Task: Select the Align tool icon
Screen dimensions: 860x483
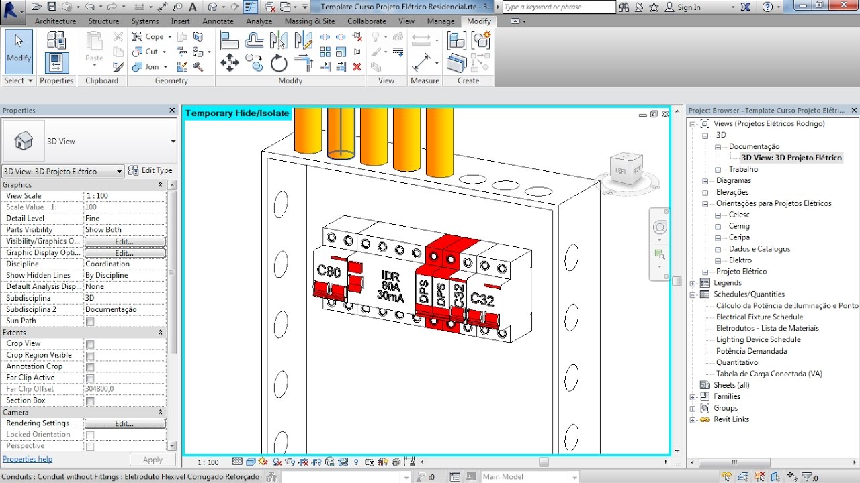Action: click(230, 41)
